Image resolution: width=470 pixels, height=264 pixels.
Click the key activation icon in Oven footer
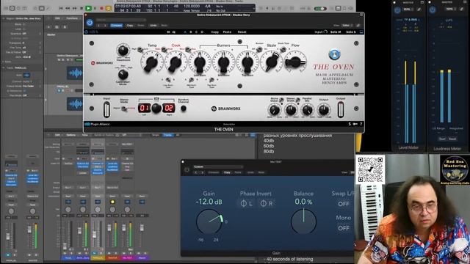[355, 124]
